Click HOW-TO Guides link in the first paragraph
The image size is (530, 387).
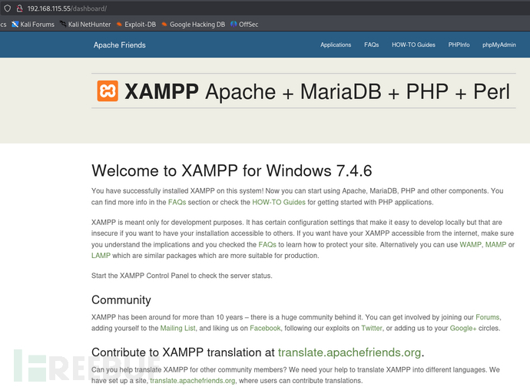[279, 202]
